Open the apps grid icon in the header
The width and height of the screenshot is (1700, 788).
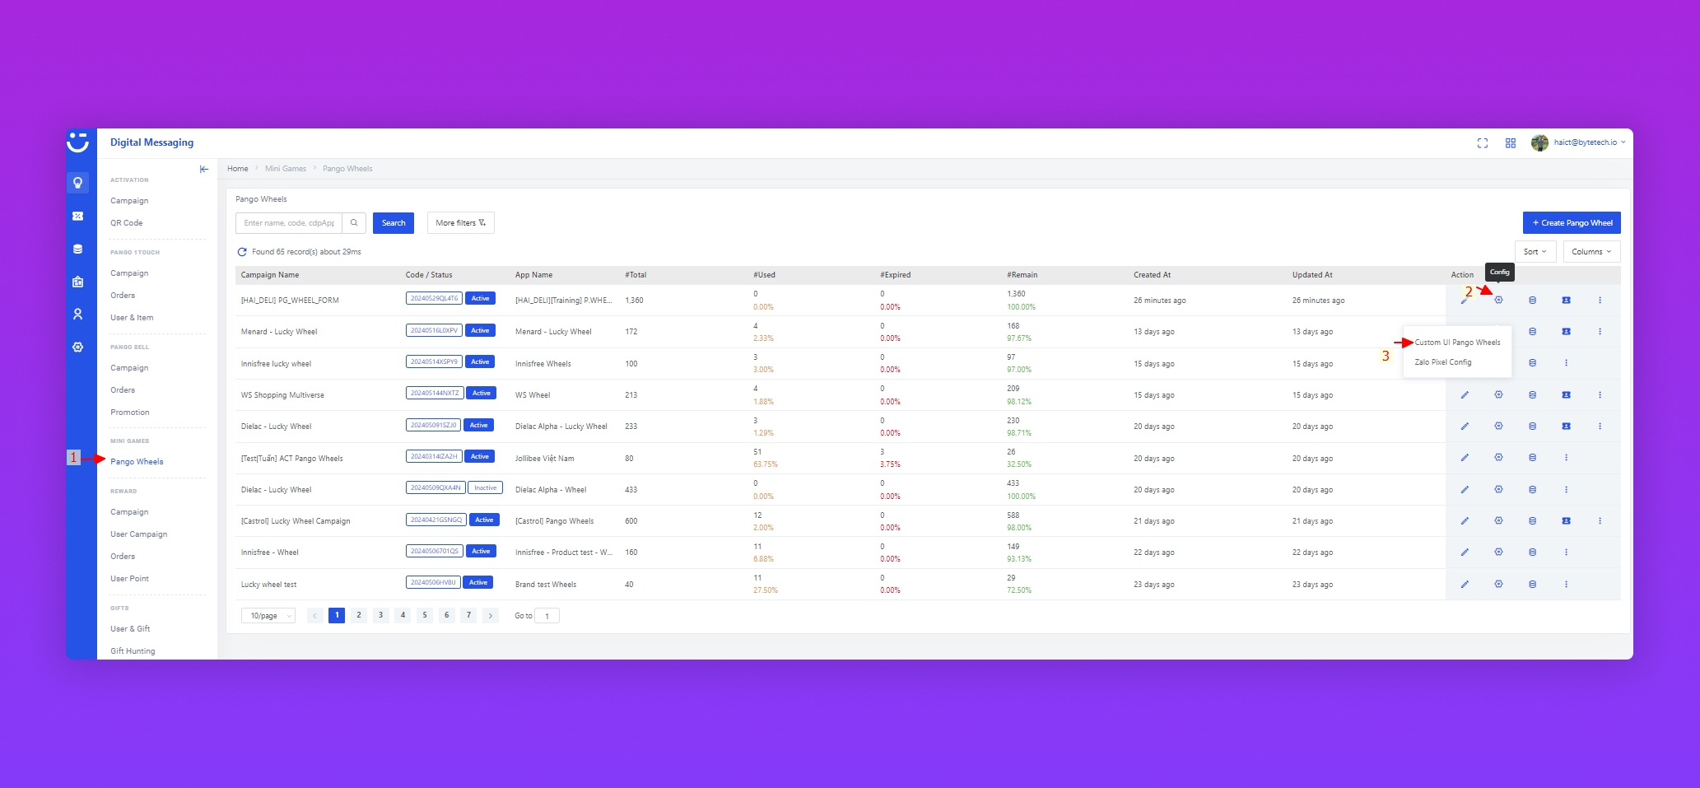click(1511, 143)
